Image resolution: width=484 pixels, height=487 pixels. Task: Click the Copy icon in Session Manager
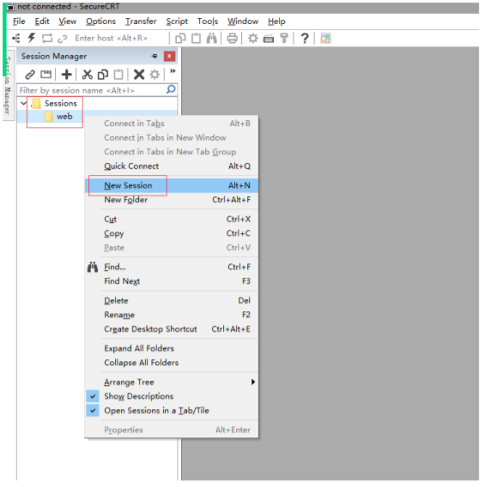pyautogui.click(x=103, y=75)
